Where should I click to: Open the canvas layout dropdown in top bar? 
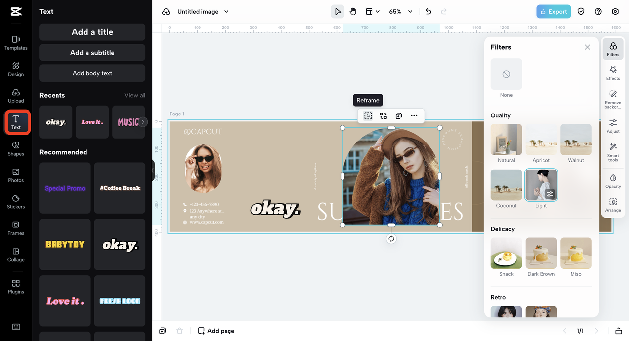pos(372,12)
